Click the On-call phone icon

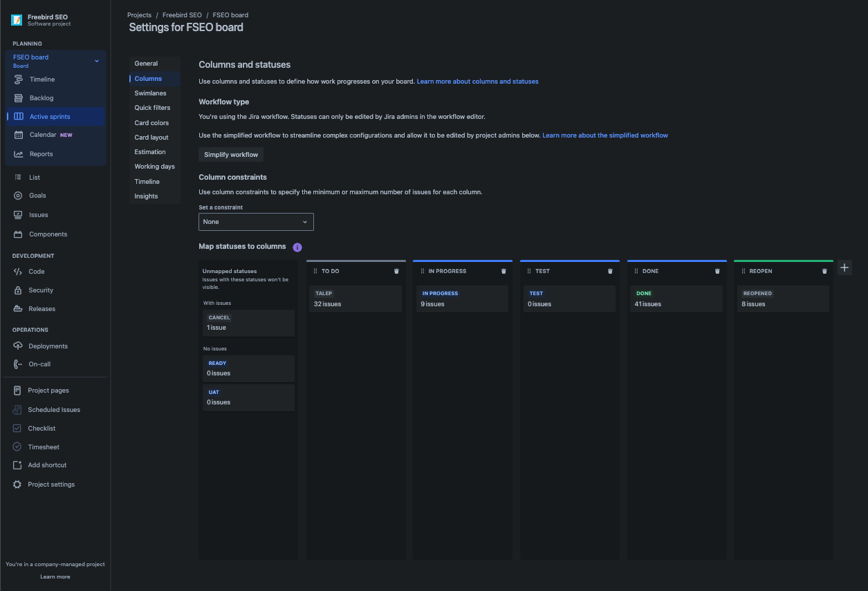point(18,364)
